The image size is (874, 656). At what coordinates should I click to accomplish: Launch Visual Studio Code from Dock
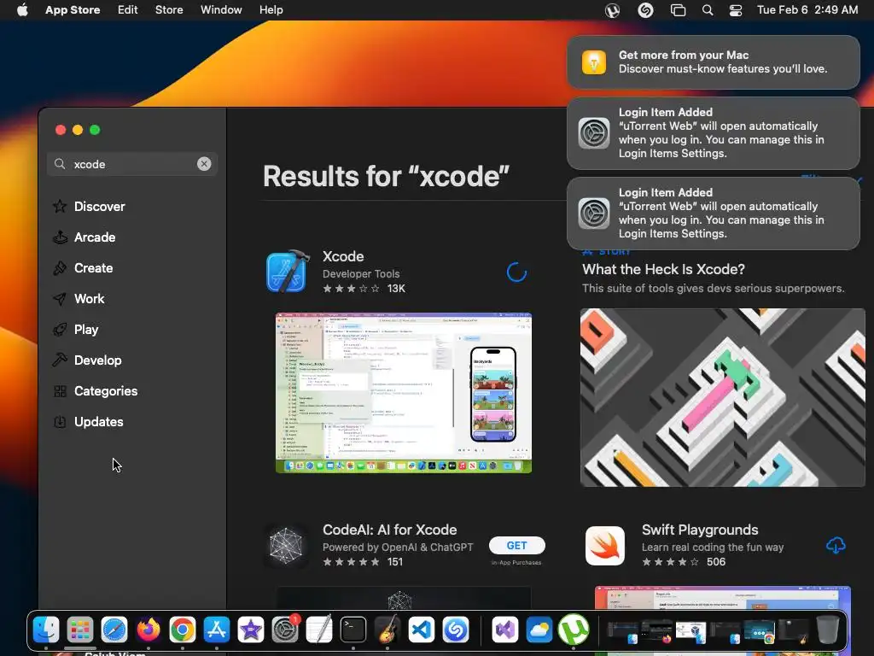422,630
